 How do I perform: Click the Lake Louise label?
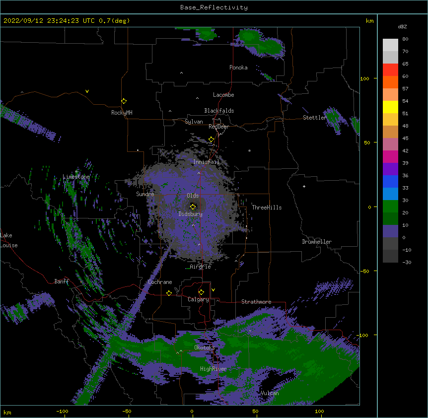[9, 240]
